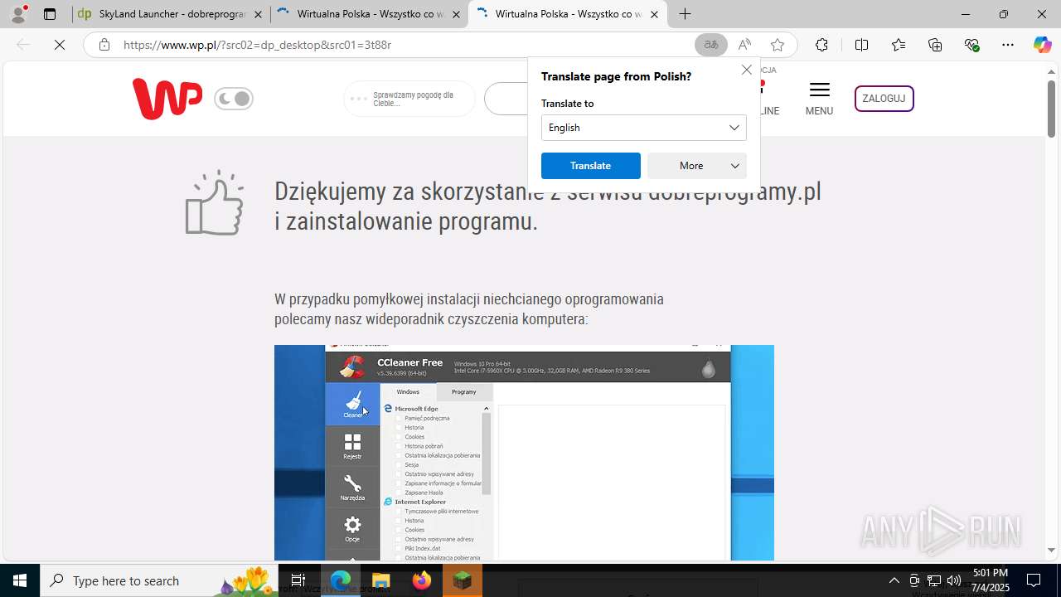Click the address bar URL
Screen dimensions: 1061x597
coord(257,45)
